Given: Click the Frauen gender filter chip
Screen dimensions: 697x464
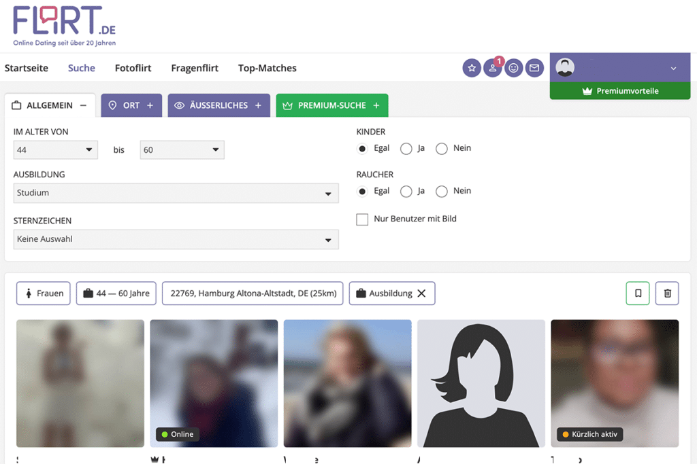Looking at the screenshot, I should tap(44, 293).
